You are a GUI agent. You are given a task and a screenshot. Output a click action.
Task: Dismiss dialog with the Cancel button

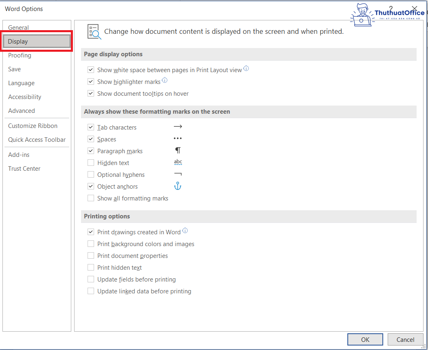pos(405,340)
